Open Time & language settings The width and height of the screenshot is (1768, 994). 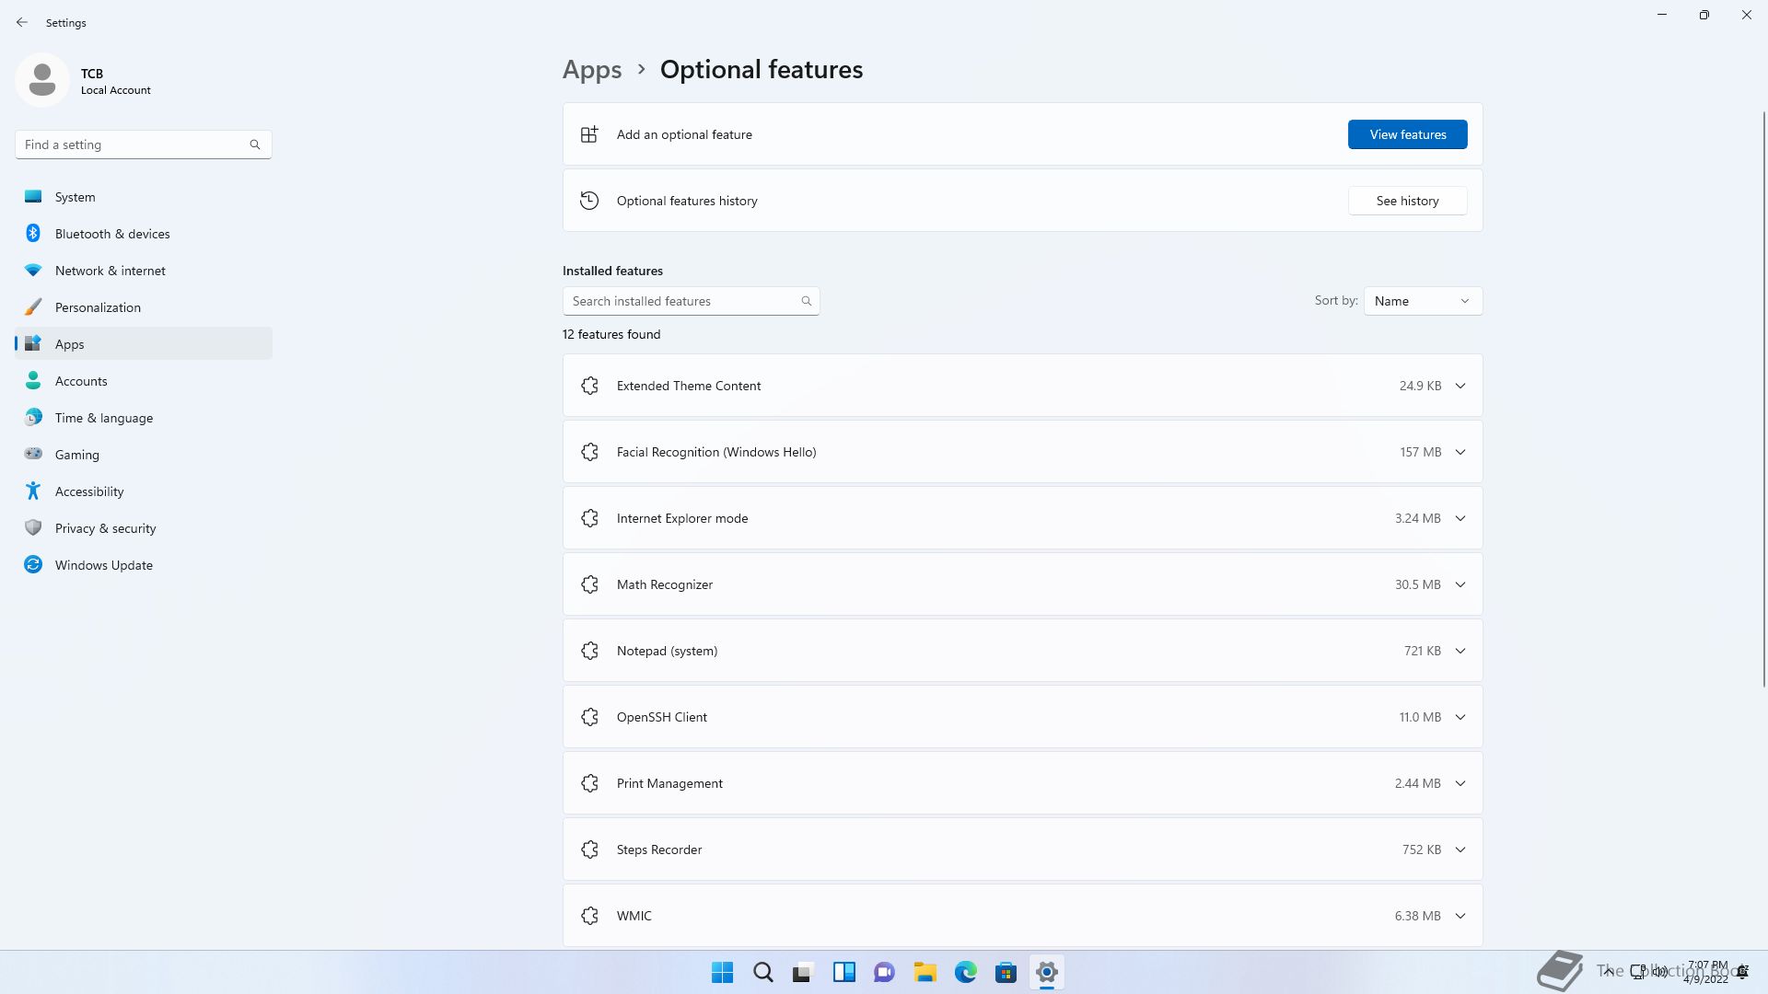144,418
